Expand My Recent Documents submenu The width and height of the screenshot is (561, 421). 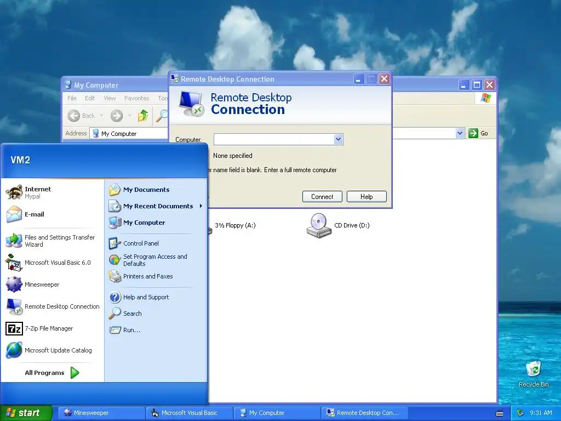tap(201, 206)
